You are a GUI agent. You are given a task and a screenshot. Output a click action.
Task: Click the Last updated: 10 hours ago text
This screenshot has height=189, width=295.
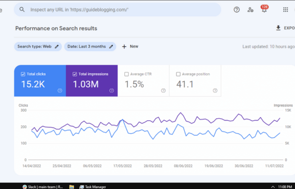(x=268, y=47)
